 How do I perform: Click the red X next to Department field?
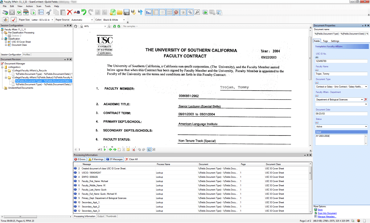366,99
